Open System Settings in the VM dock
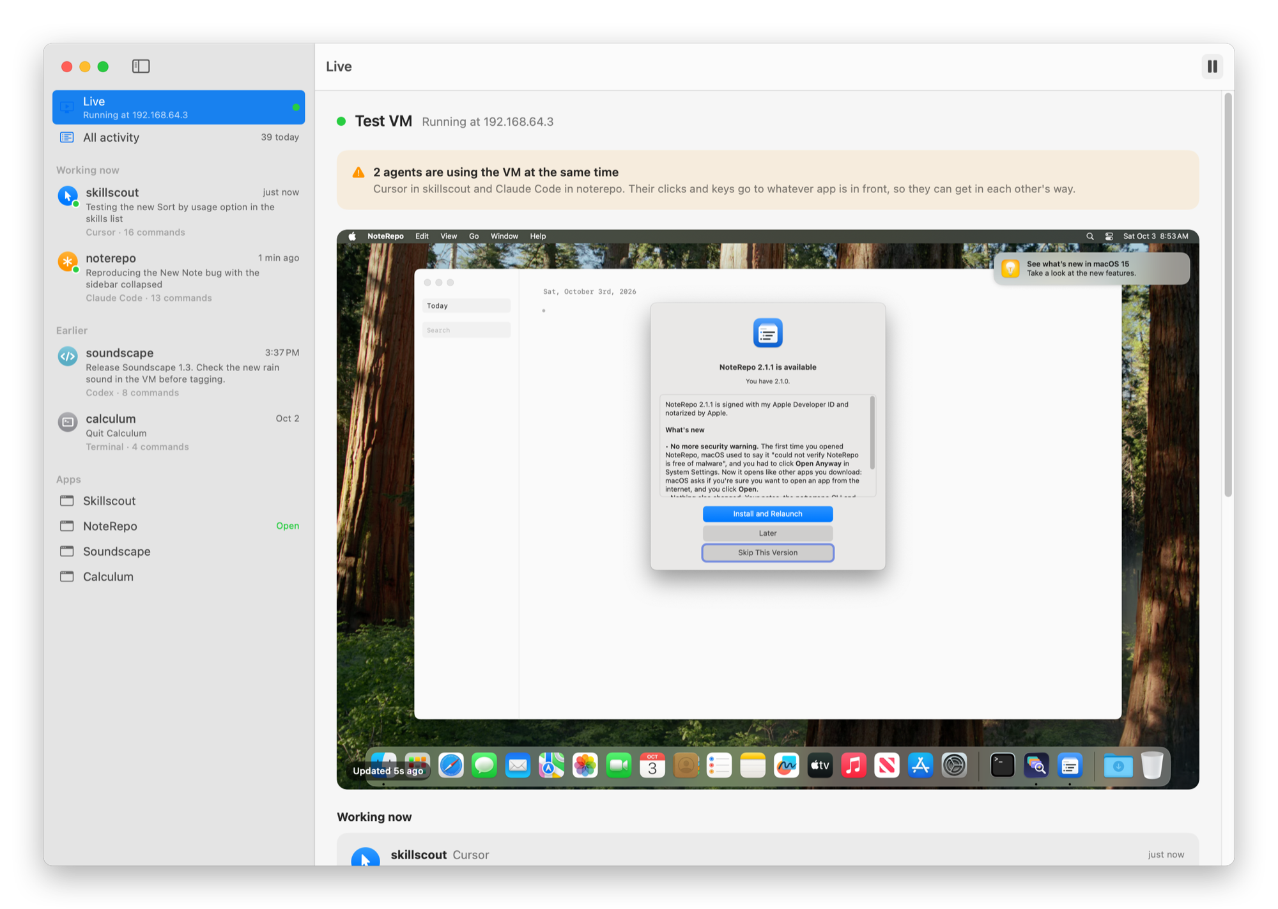The height and width of the screenshot is (909, 1278). 954,765
